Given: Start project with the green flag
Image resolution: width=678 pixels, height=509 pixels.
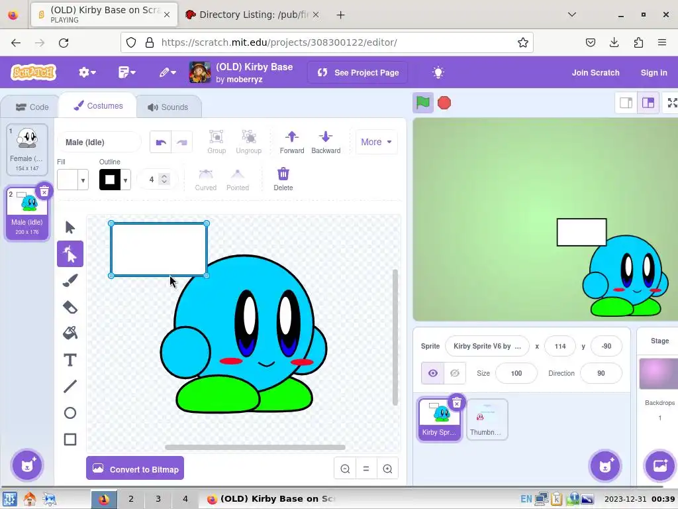Looking at the screenshot, I should click(x=423, y=103).
